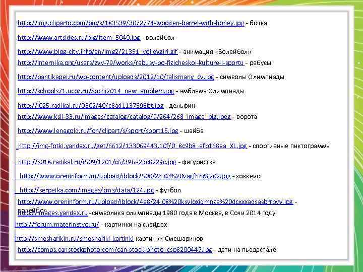This screenshot has height=272, width=363.
Task: Open the img-fotki.yandex.ru XL.jpg link
Action: coord(132,146)
